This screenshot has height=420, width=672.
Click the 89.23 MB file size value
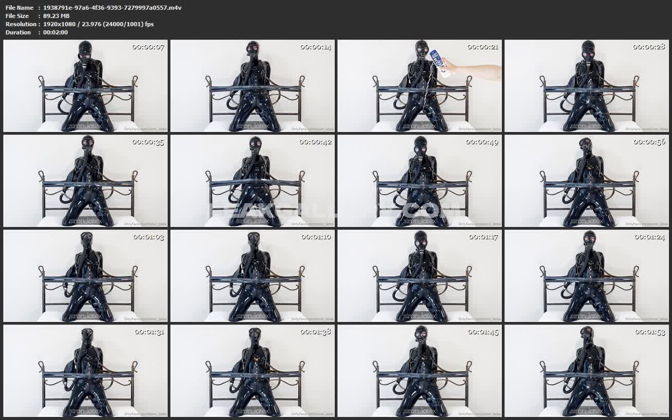click(x=56, y=16)
